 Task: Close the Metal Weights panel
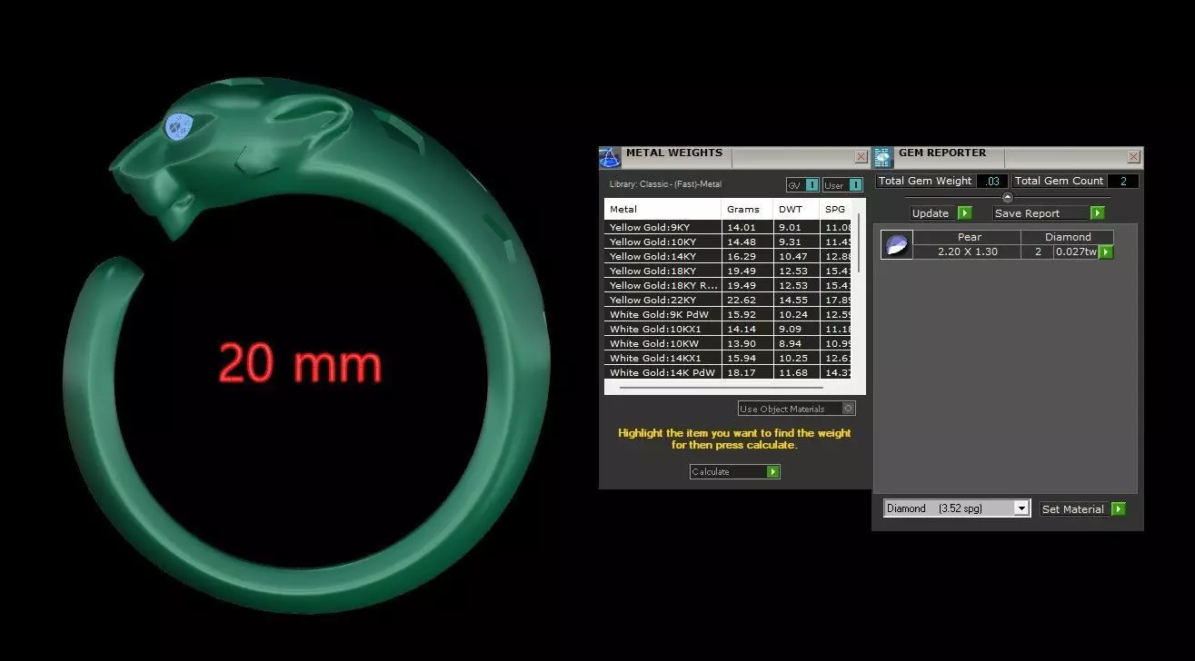point(861,157)
